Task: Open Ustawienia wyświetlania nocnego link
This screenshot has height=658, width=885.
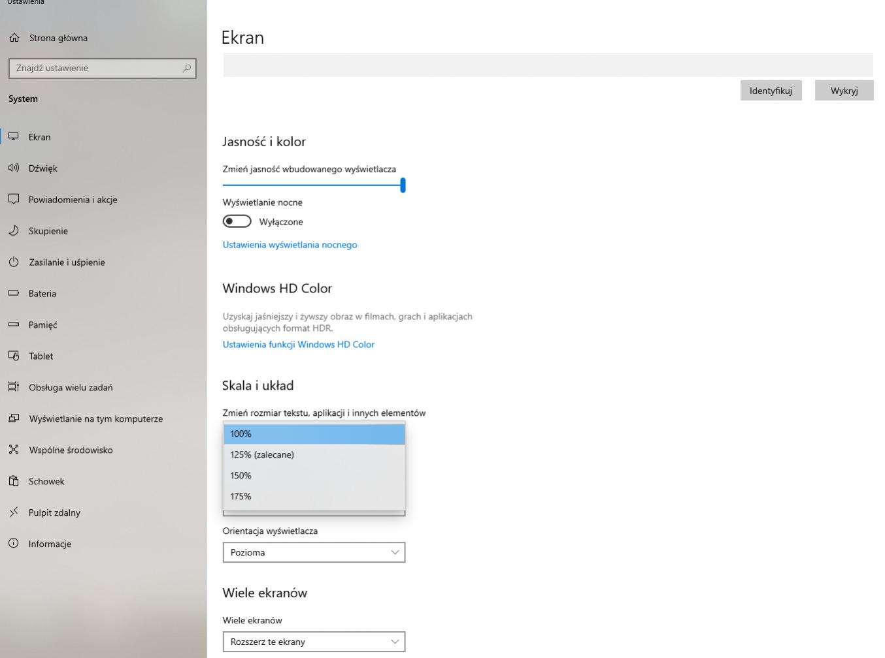Action: pos(290,245)
